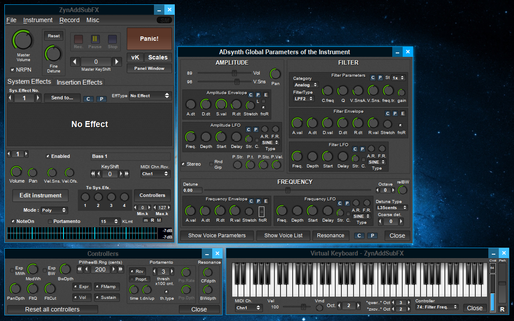This screenshot has height=321, width=514.
Task: Click the Filter Envelope A.val knob
Action: 297,123
